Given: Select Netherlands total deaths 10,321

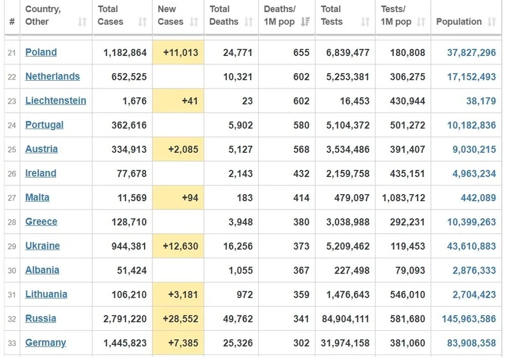Looking at the screenshot, I should (x=238, y=77).
